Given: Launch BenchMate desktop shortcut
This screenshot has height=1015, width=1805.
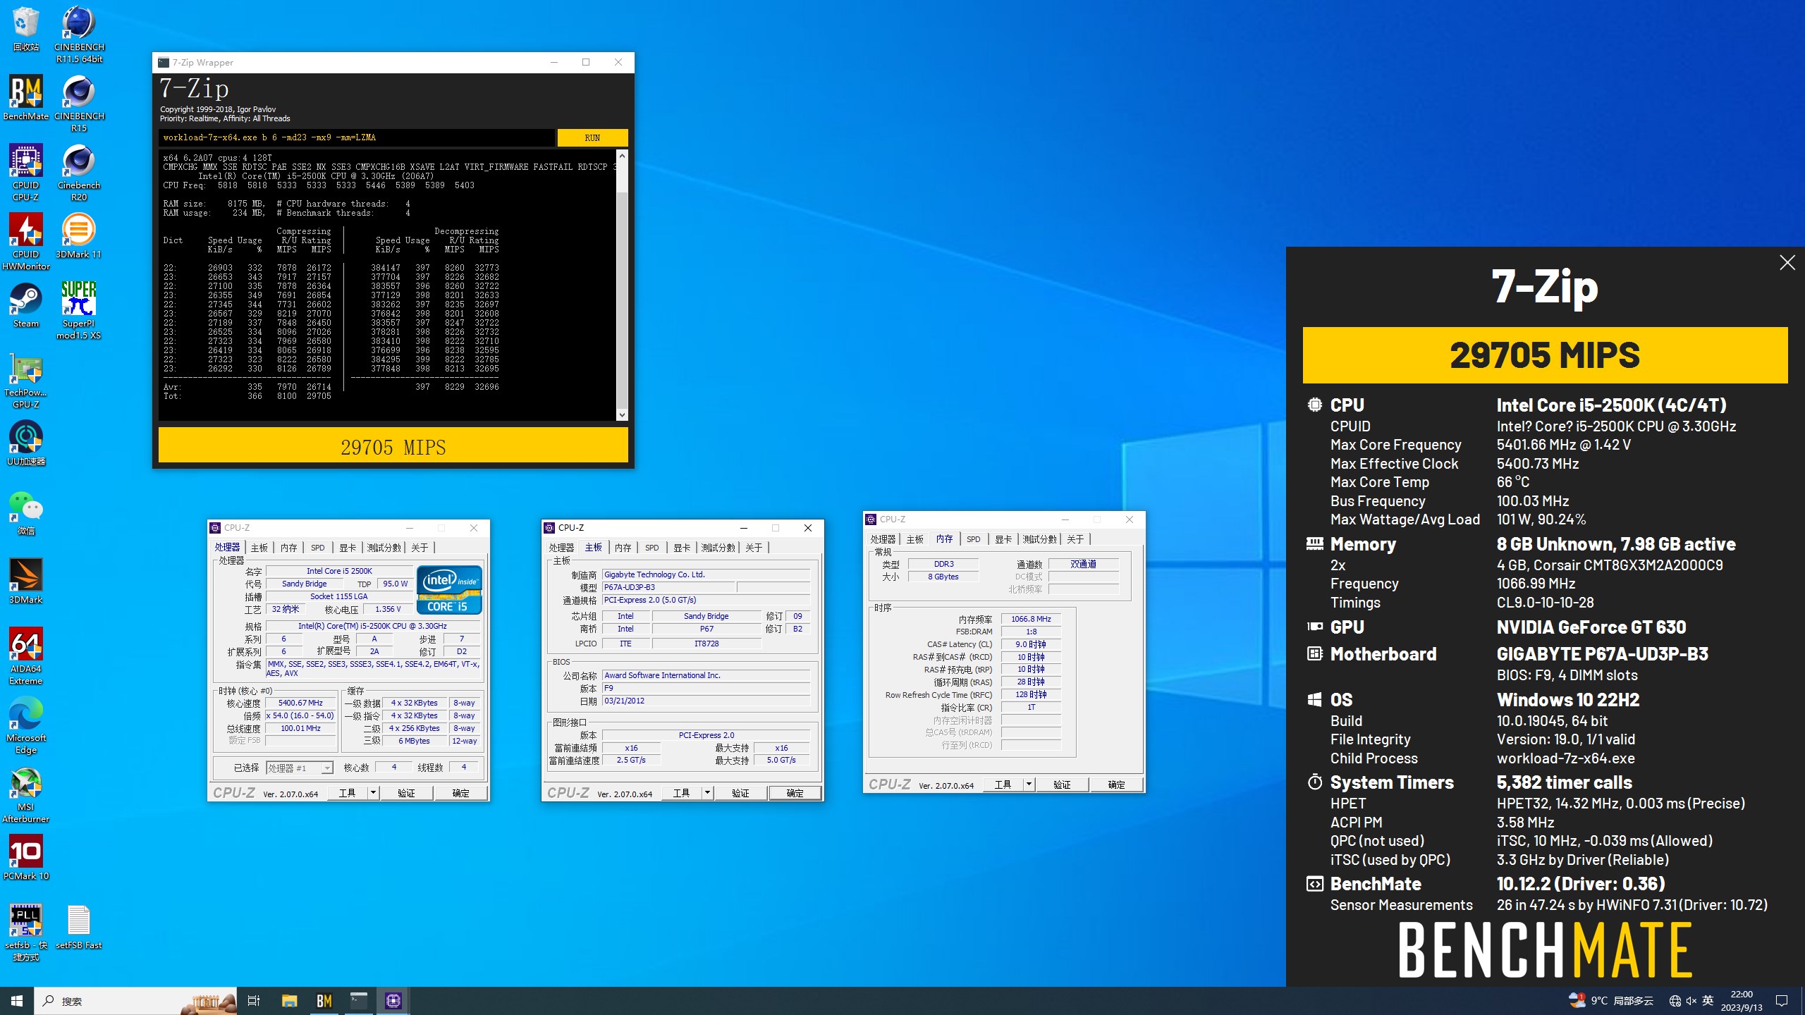Looking at the screenshot, I should [26, 98].
